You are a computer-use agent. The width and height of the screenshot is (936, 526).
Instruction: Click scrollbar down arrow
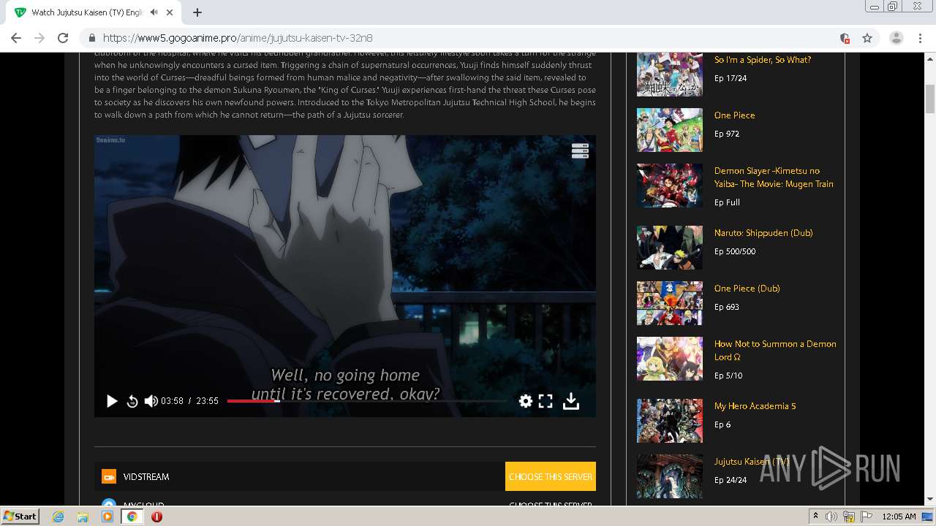(x=930, y=499)
